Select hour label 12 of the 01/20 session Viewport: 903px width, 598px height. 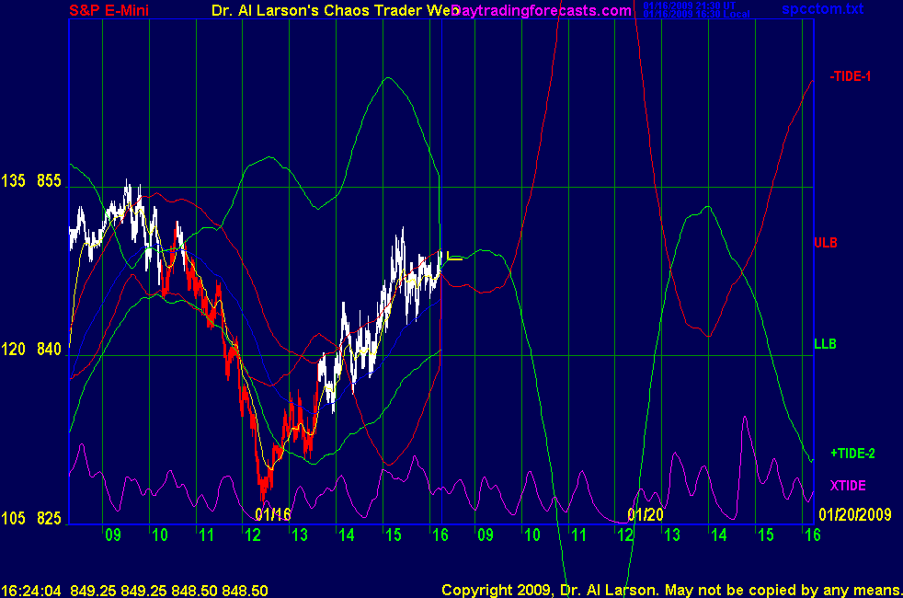pos(625,535)
